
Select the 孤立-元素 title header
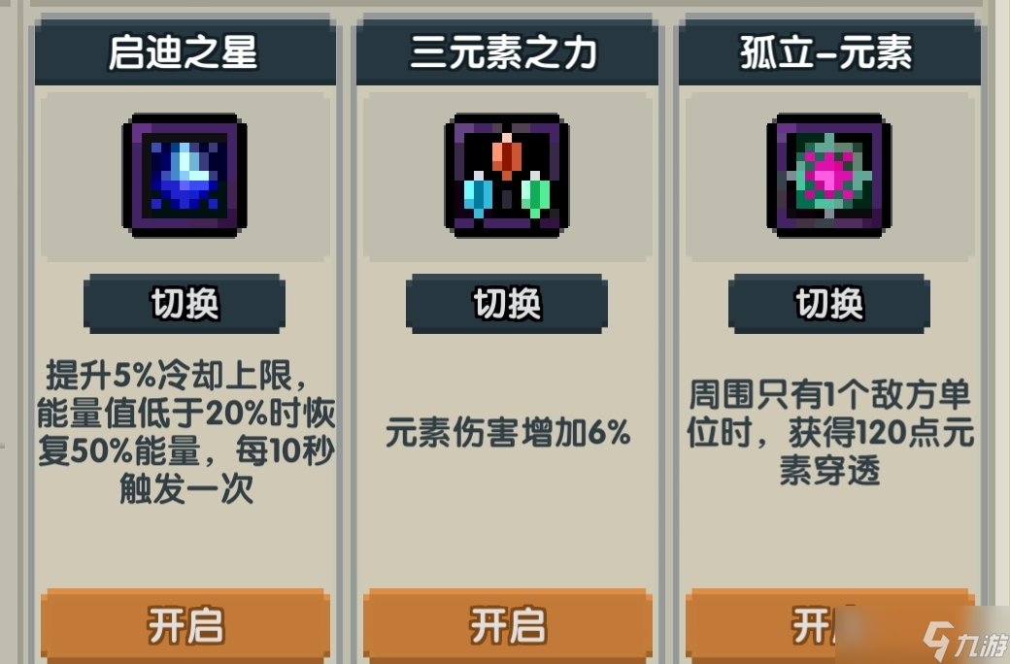click(829, 52)
